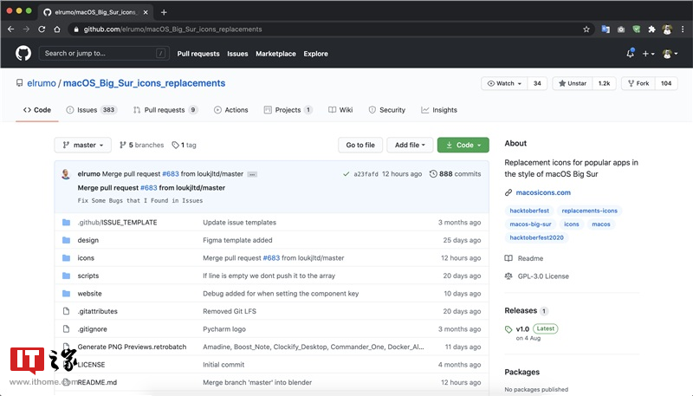Screen dimensions: 693x396
Task: Open Explore in top navigation
Action: tap(315, 54)
